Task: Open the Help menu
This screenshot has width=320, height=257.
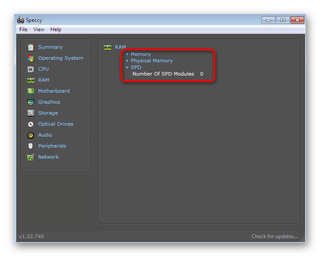Action: point(56,29)
